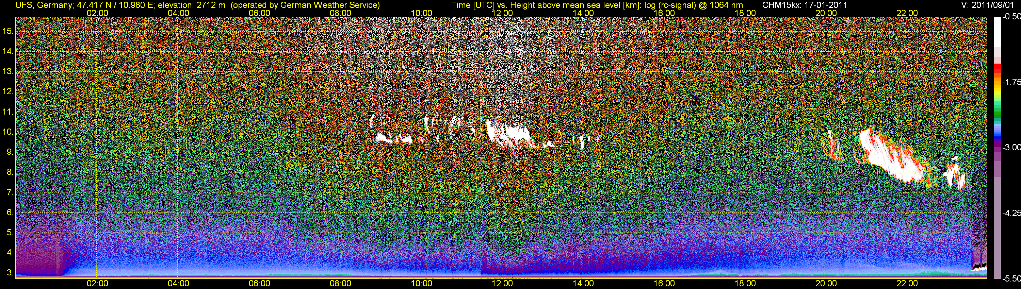Click the '7.' height axis label
The image size is (1021, 289).
coord(10,192)
